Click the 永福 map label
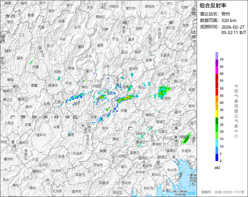 tap(35, 67)
